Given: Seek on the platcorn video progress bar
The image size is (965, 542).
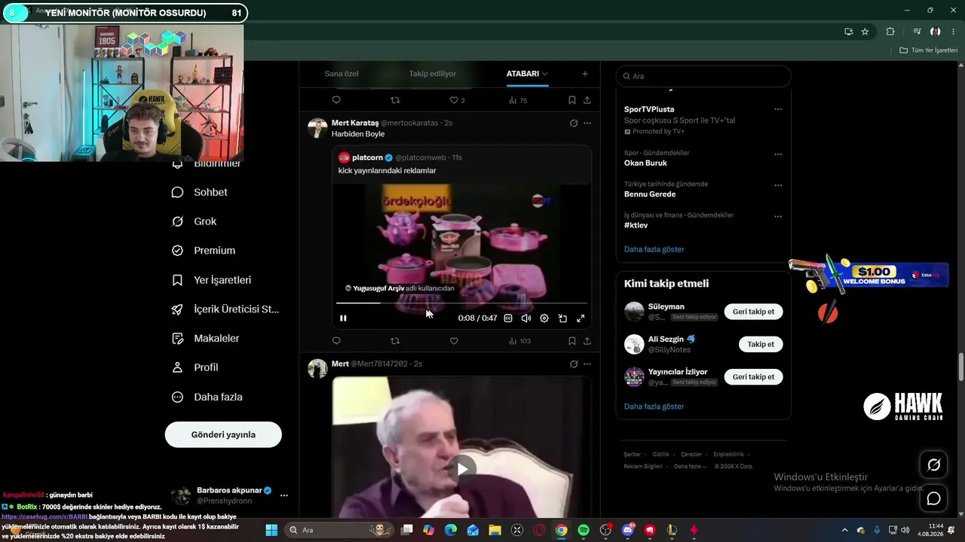Looking at the screenshot, I should [x=461, y=303].
